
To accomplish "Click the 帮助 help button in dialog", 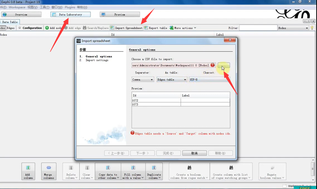I will pos(220,153).
